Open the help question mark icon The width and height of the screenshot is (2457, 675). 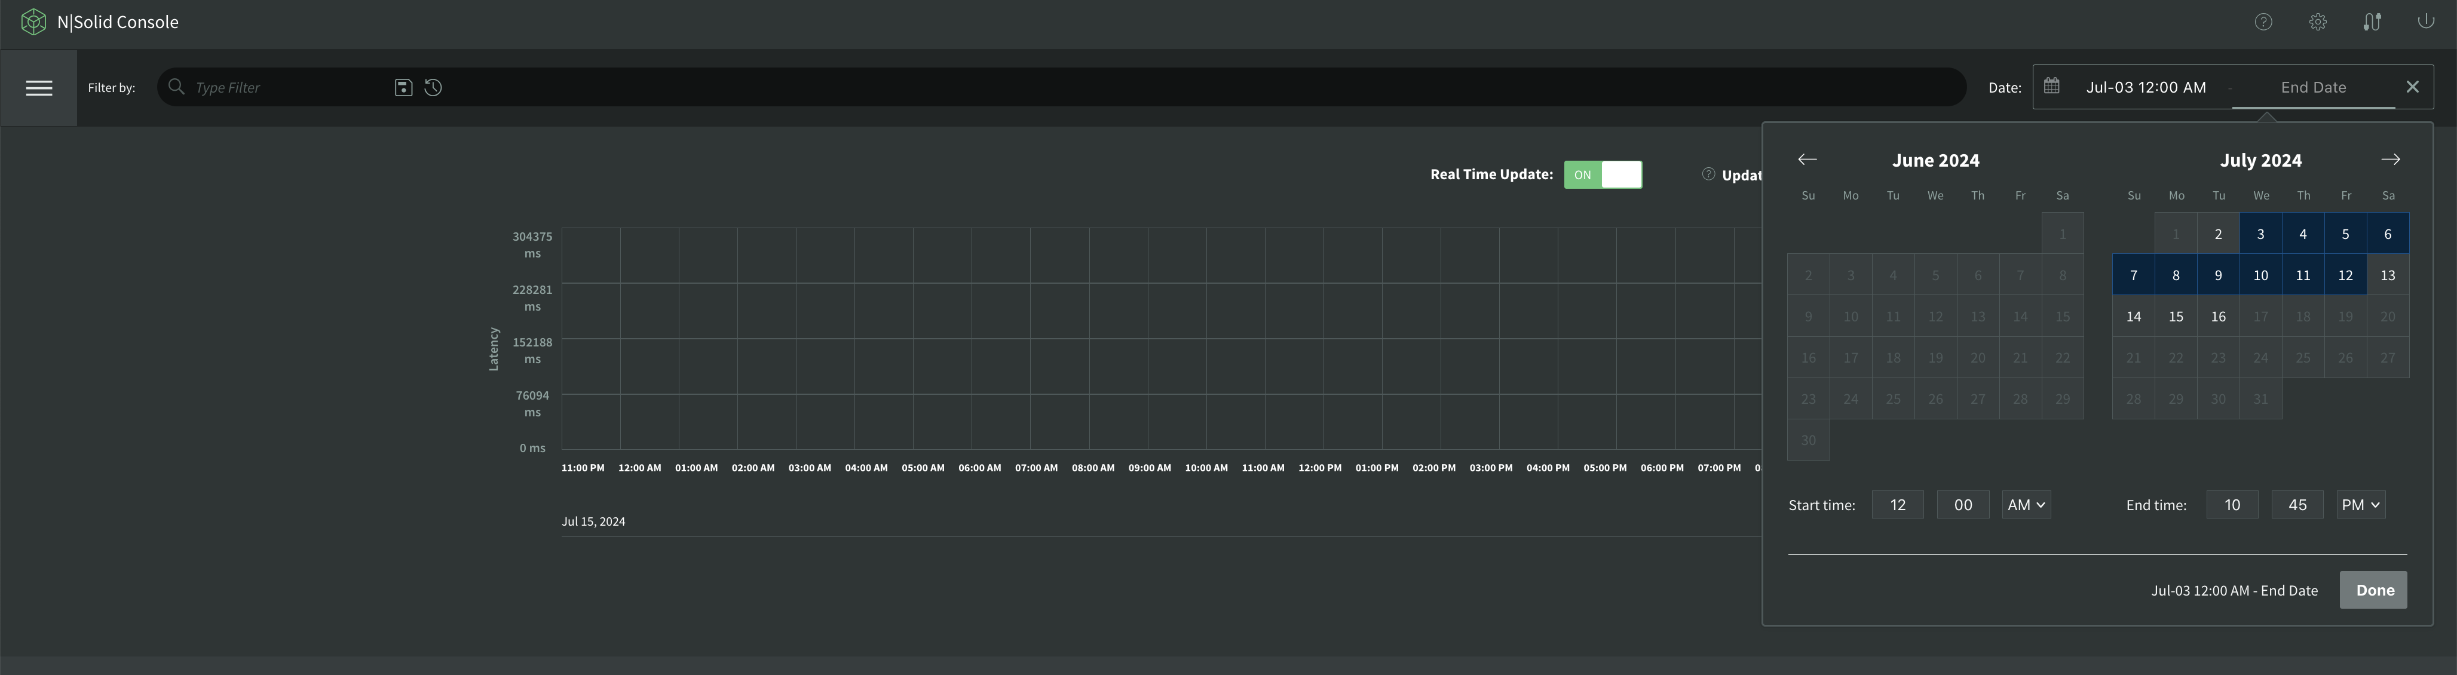(2263, 22)
